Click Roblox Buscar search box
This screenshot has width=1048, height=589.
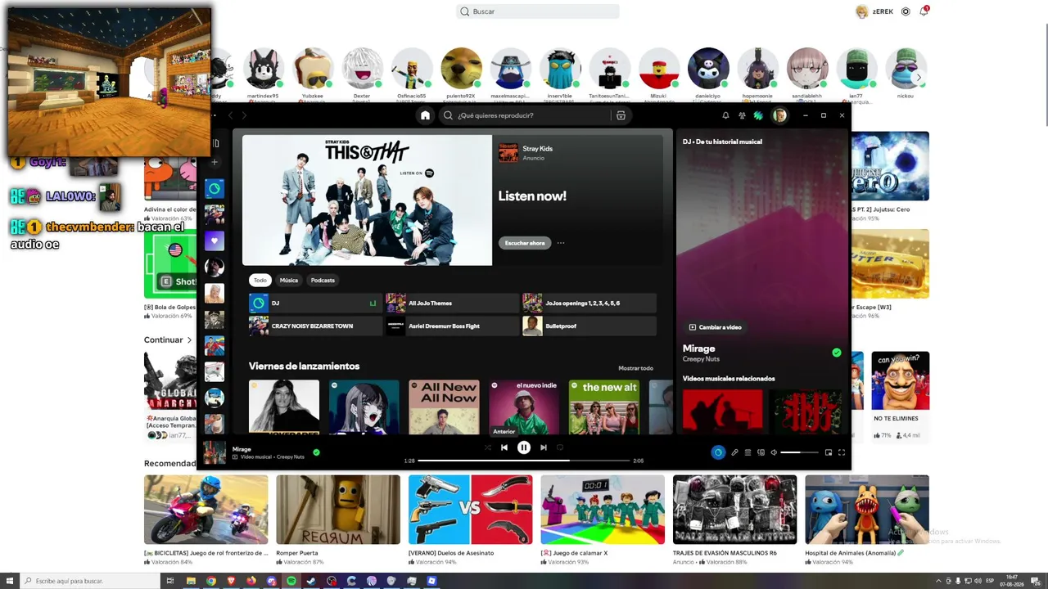(537, 11)
